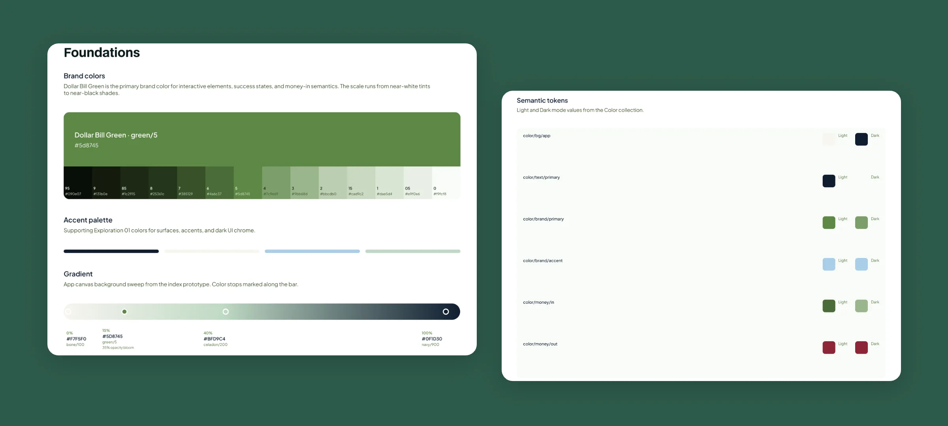The height and width of the screenshot is (426, 948).
Task: Select the Gradient section heading
Action: [78, 274]
